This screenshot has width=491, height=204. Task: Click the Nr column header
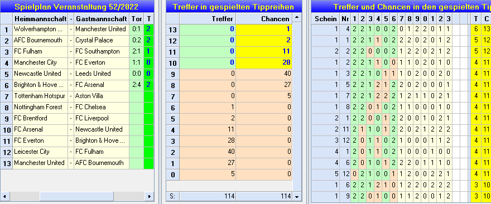point(345,19)
